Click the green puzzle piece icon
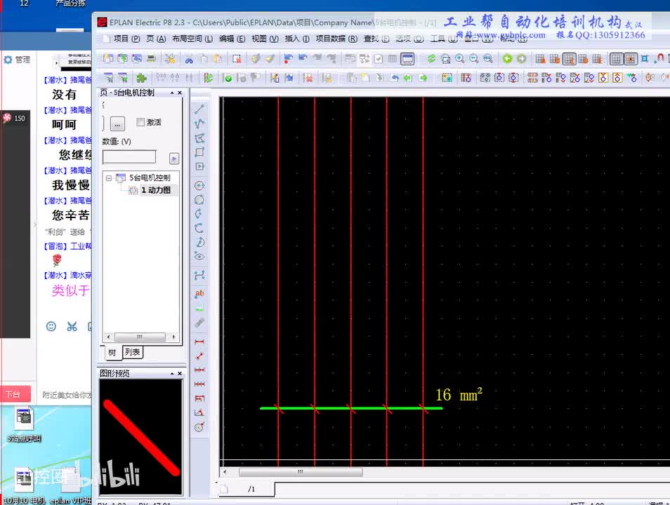The image size is (670, 505). point(141,78)
